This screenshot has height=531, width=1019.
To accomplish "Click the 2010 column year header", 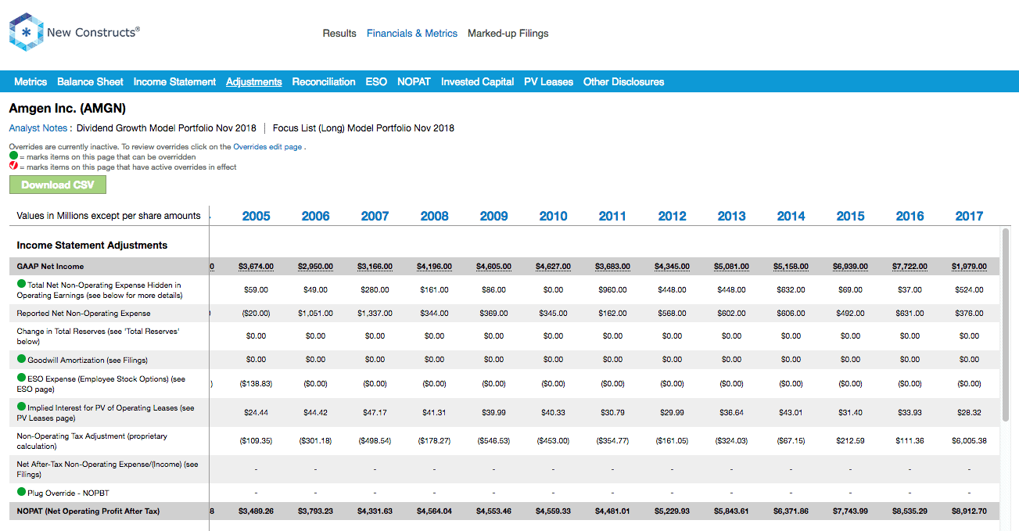I will pos(554,216).
